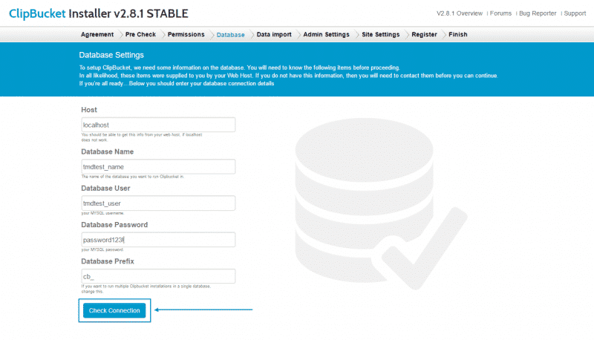This screenshot has height=340, width=594.
Task: Visit the Forums link
Action: pos(501,13)
